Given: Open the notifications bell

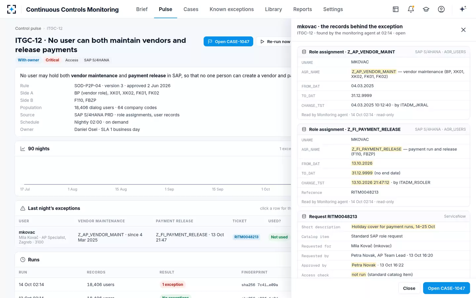Looking at the screenshot, I should [411, 9].
